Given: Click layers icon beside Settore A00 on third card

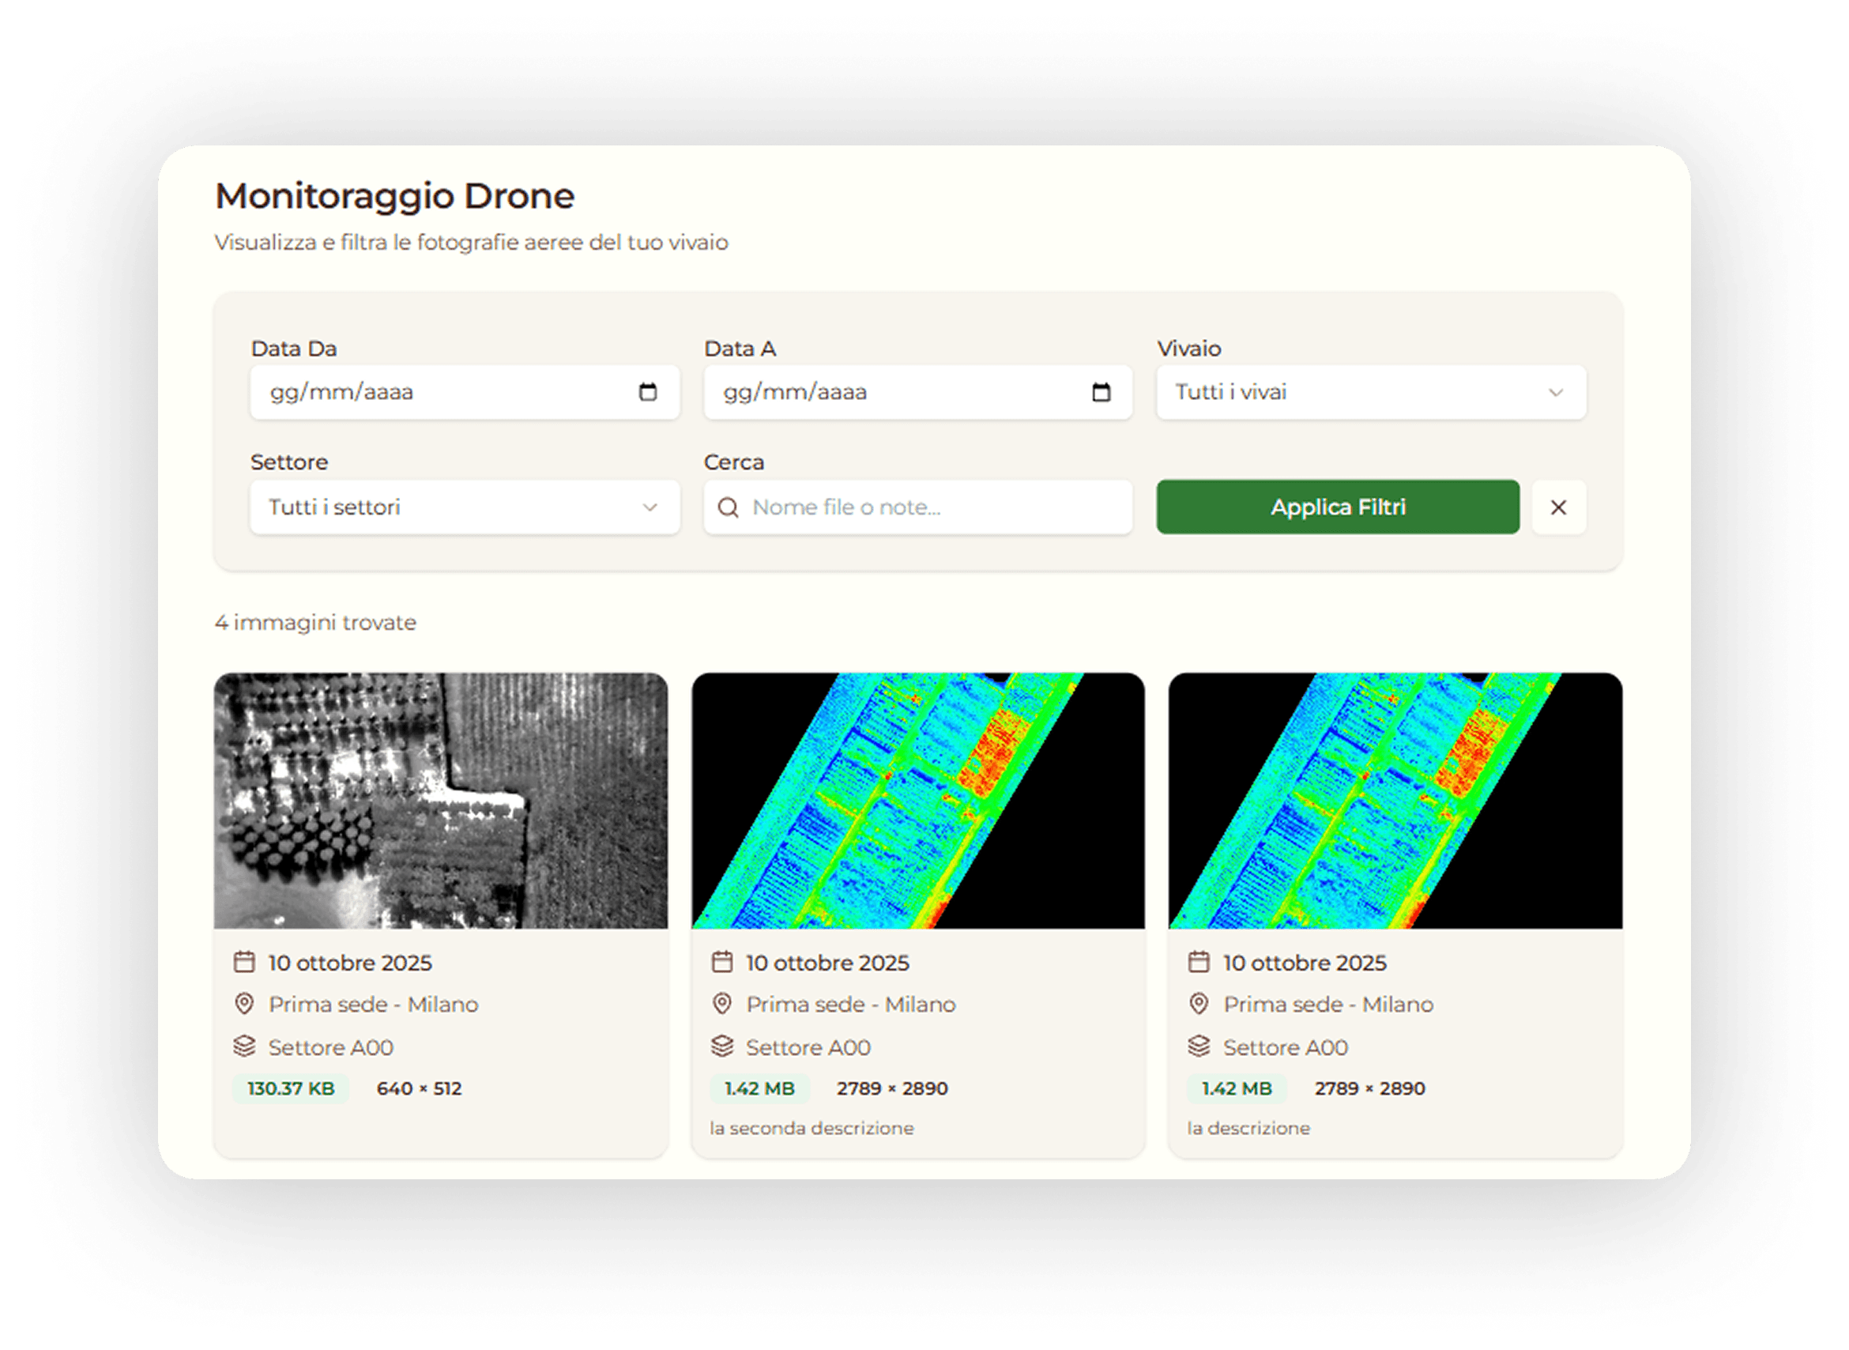Looking at the screenshot, I should pos(1199,1046).
